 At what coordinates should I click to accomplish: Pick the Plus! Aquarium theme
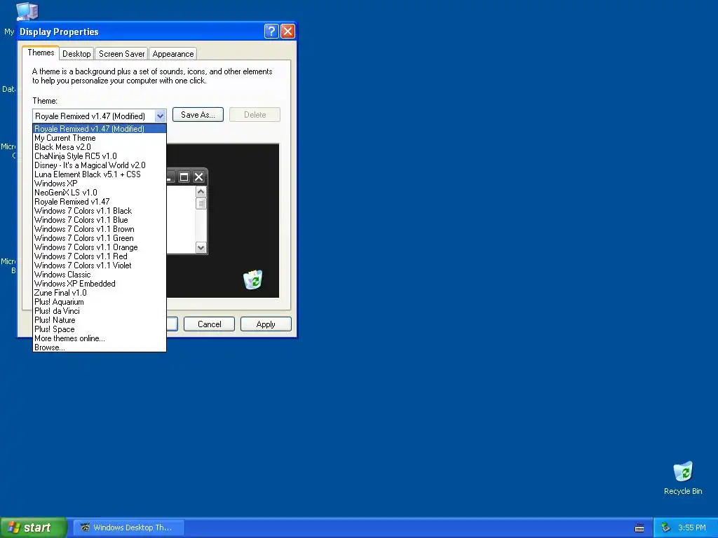click(x=100, y=302)
